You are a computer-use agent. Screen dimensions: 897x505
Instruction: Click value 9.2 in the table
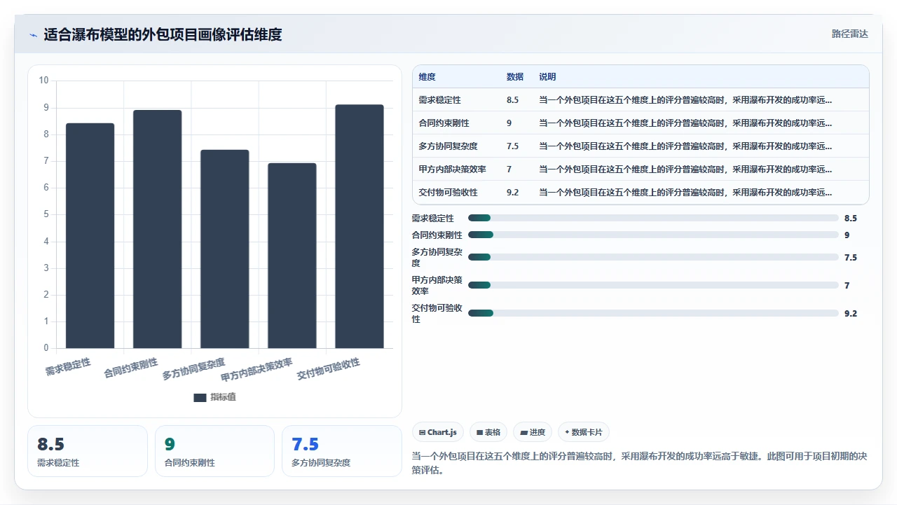pyautogui.click(x=512, y=193)
